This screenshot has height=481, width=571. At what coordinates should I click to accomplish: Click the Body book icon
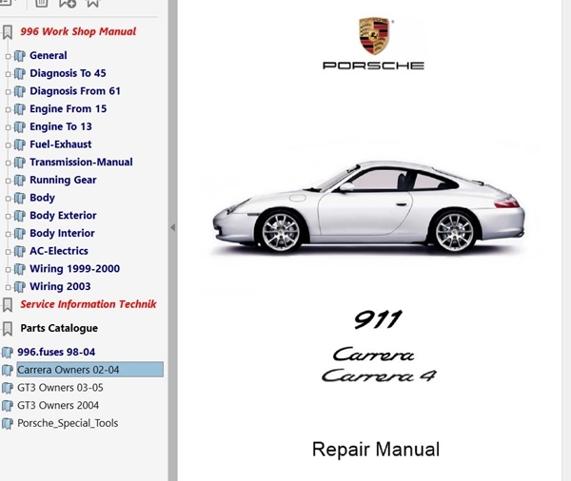tap(20, 199)
